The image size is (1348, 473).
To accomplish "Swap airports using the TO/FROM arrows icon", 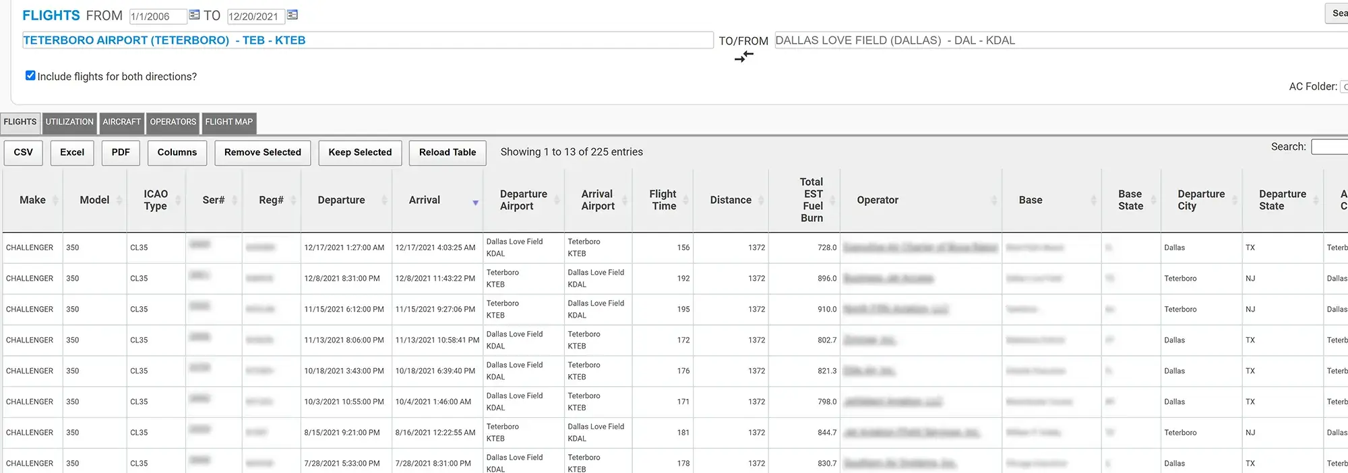I will (744, 57).
